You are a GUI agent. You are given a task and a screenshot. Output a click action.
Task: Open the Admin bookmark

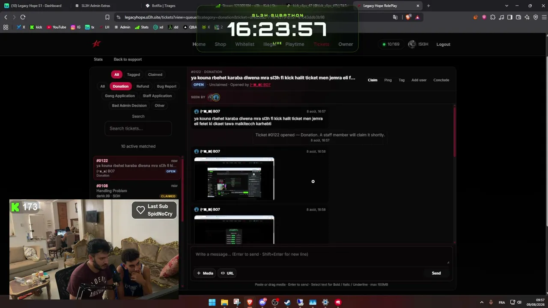[122, 27]
